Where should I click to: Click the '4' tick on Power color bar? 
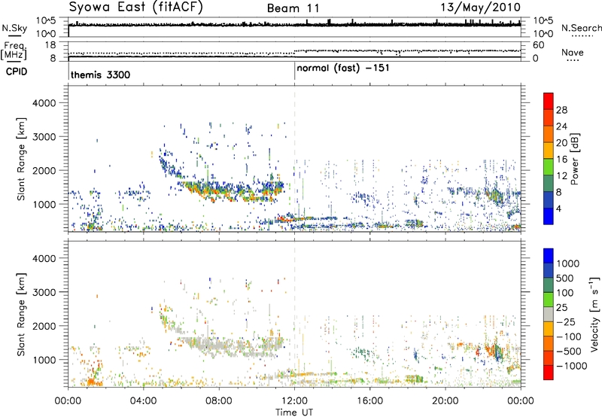click(x=558, y=208)
